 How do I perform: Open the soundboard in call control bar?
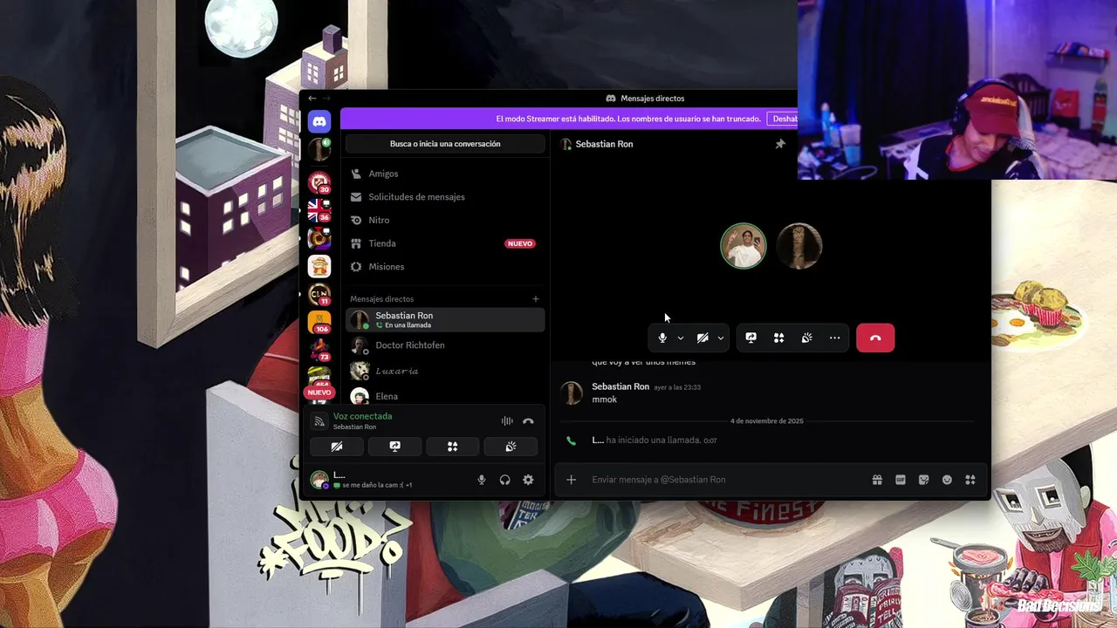pos(806,338)
